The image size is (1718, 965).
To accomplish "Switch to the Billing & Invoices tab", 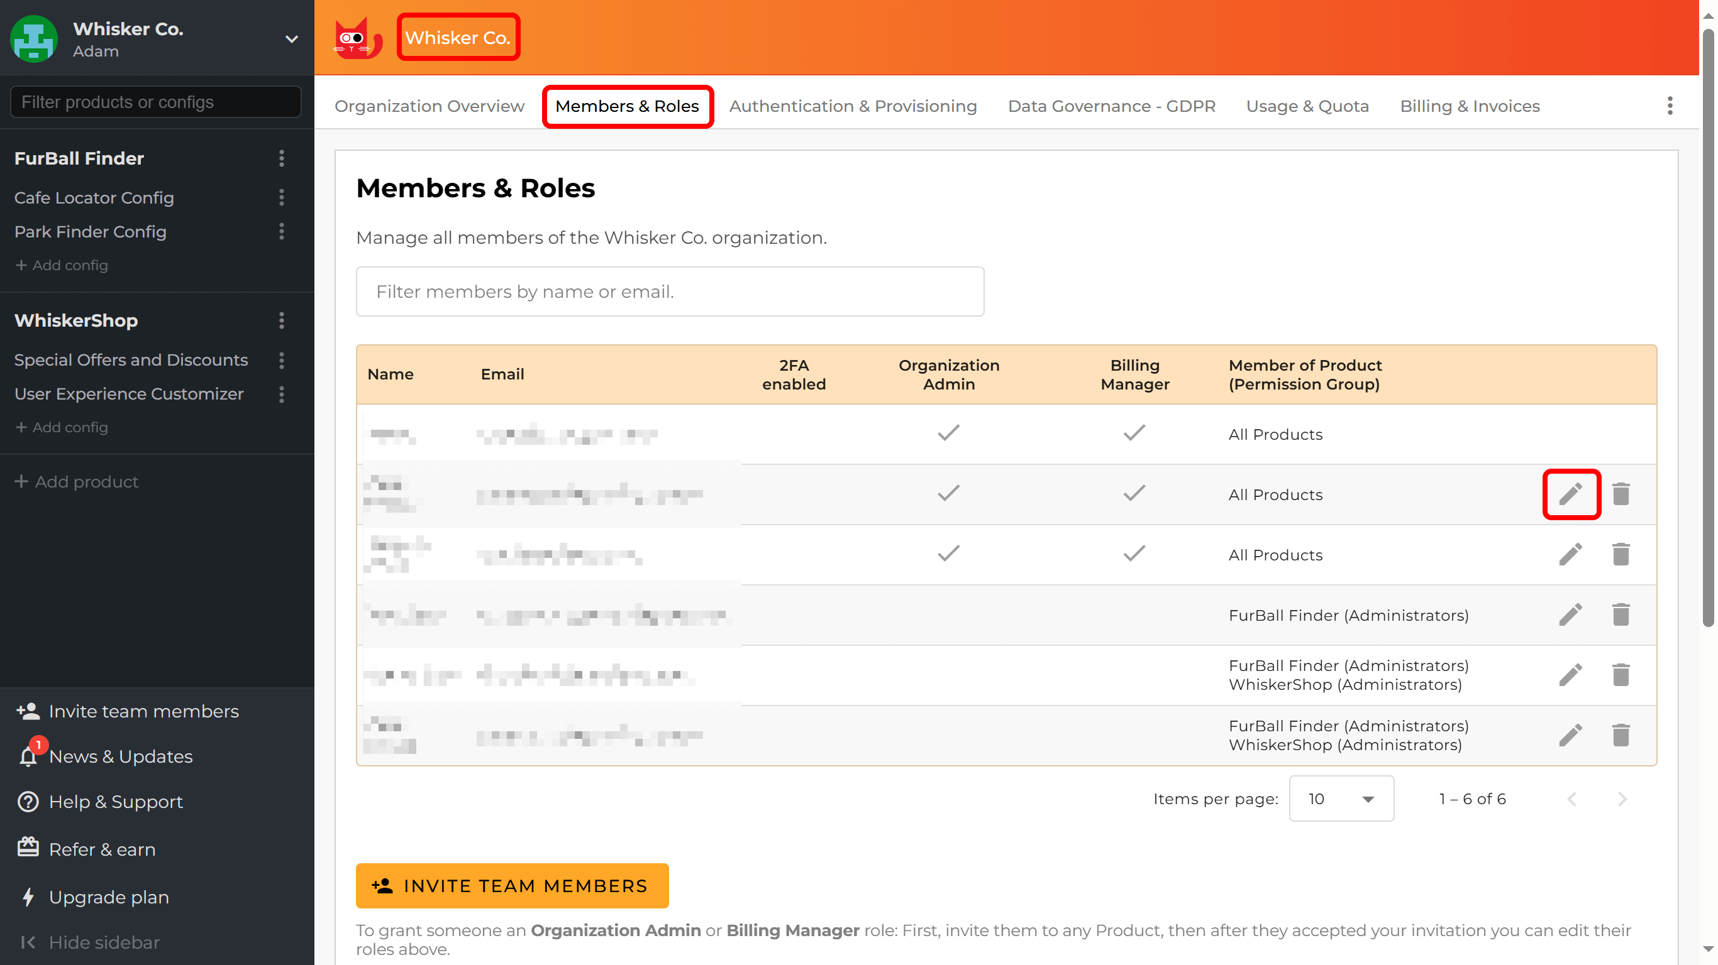I will coord(1469,106).
